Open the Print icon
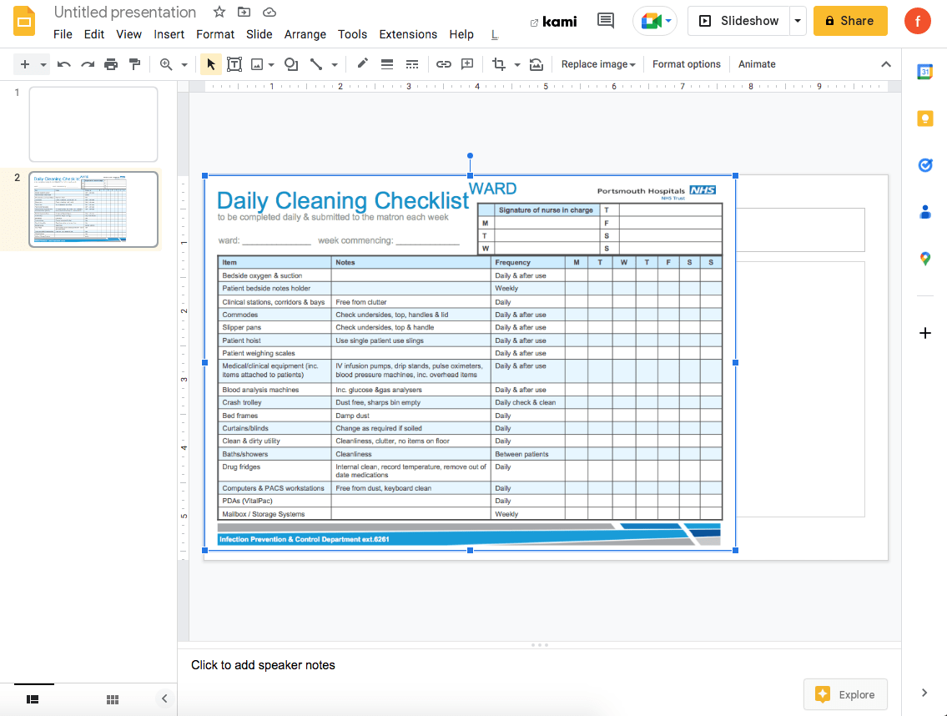 (111, 63)
